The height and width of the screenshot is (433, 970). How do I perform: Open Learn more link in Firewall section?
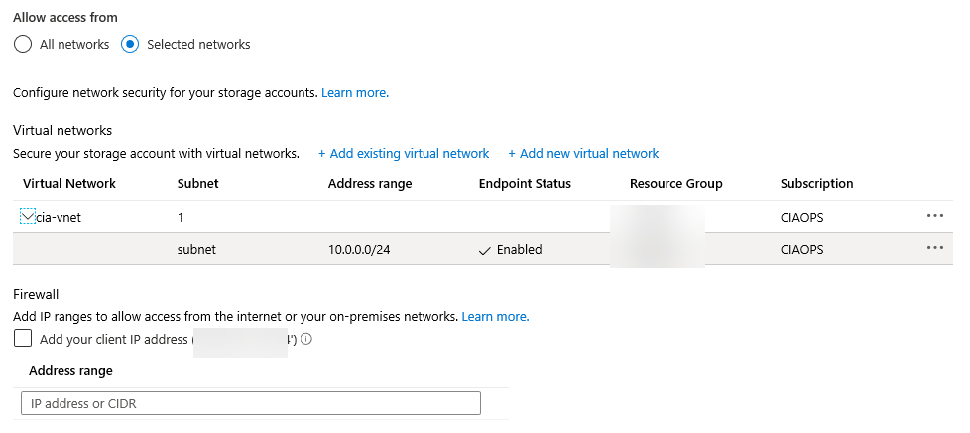[x=495, y=317]
